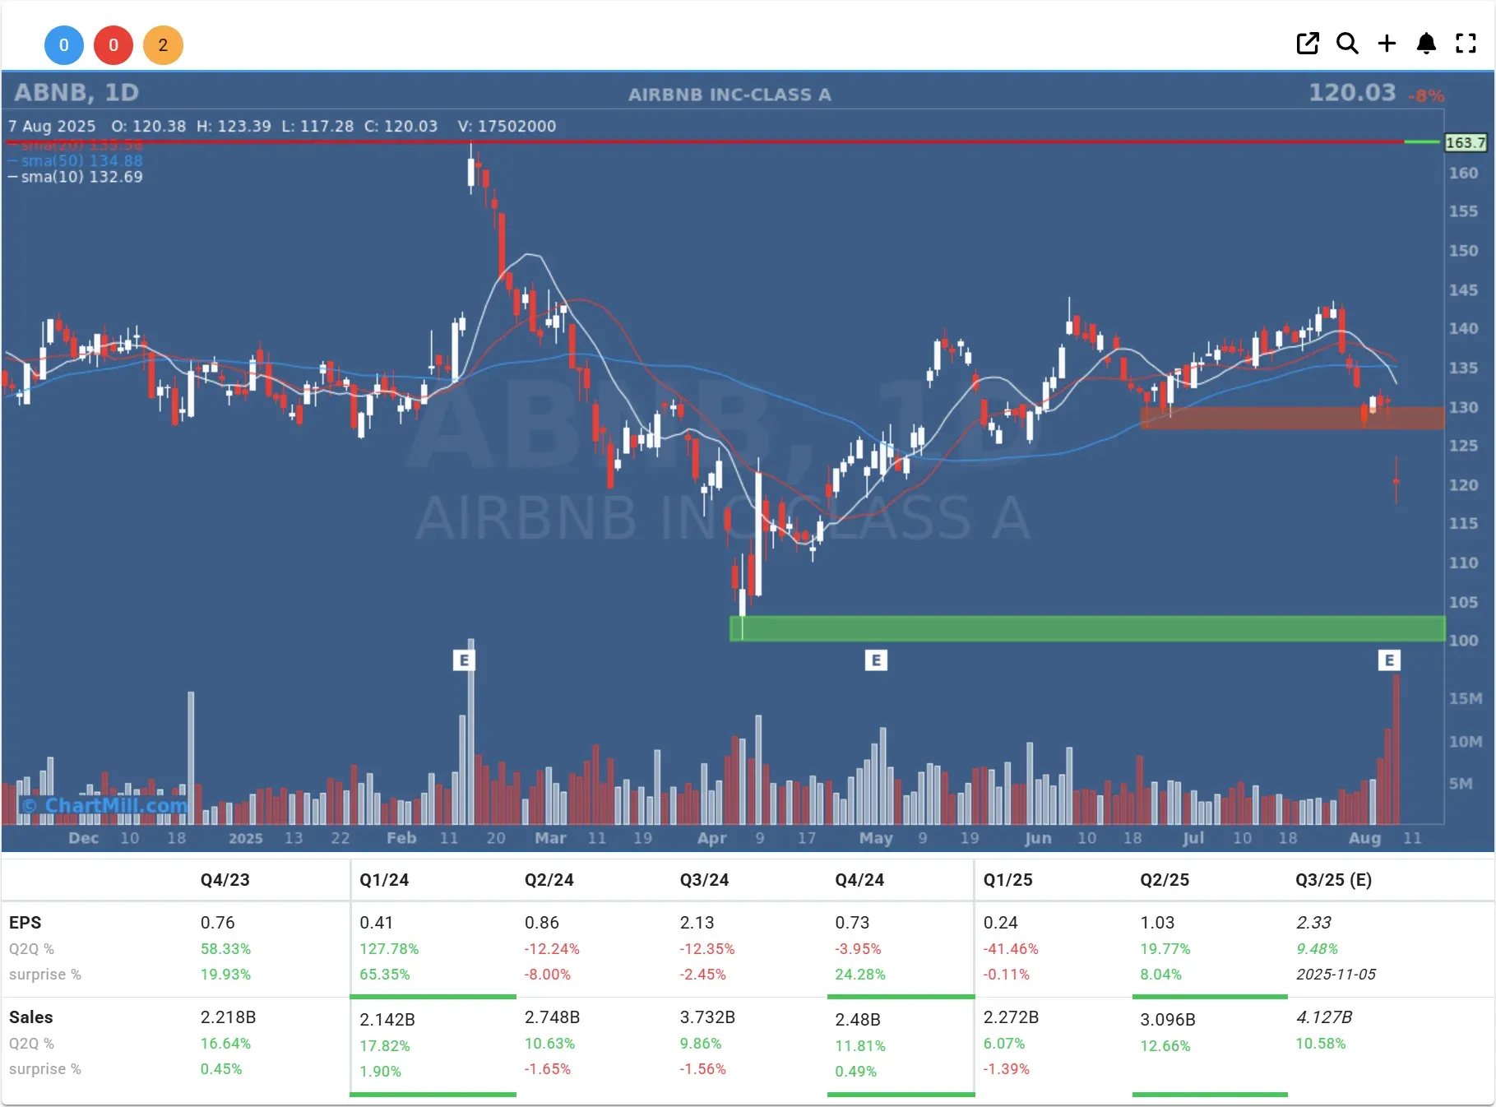Screen dimensions: 1496x1107
Task: Click the Sales row label
Action: pos(31,1017)
